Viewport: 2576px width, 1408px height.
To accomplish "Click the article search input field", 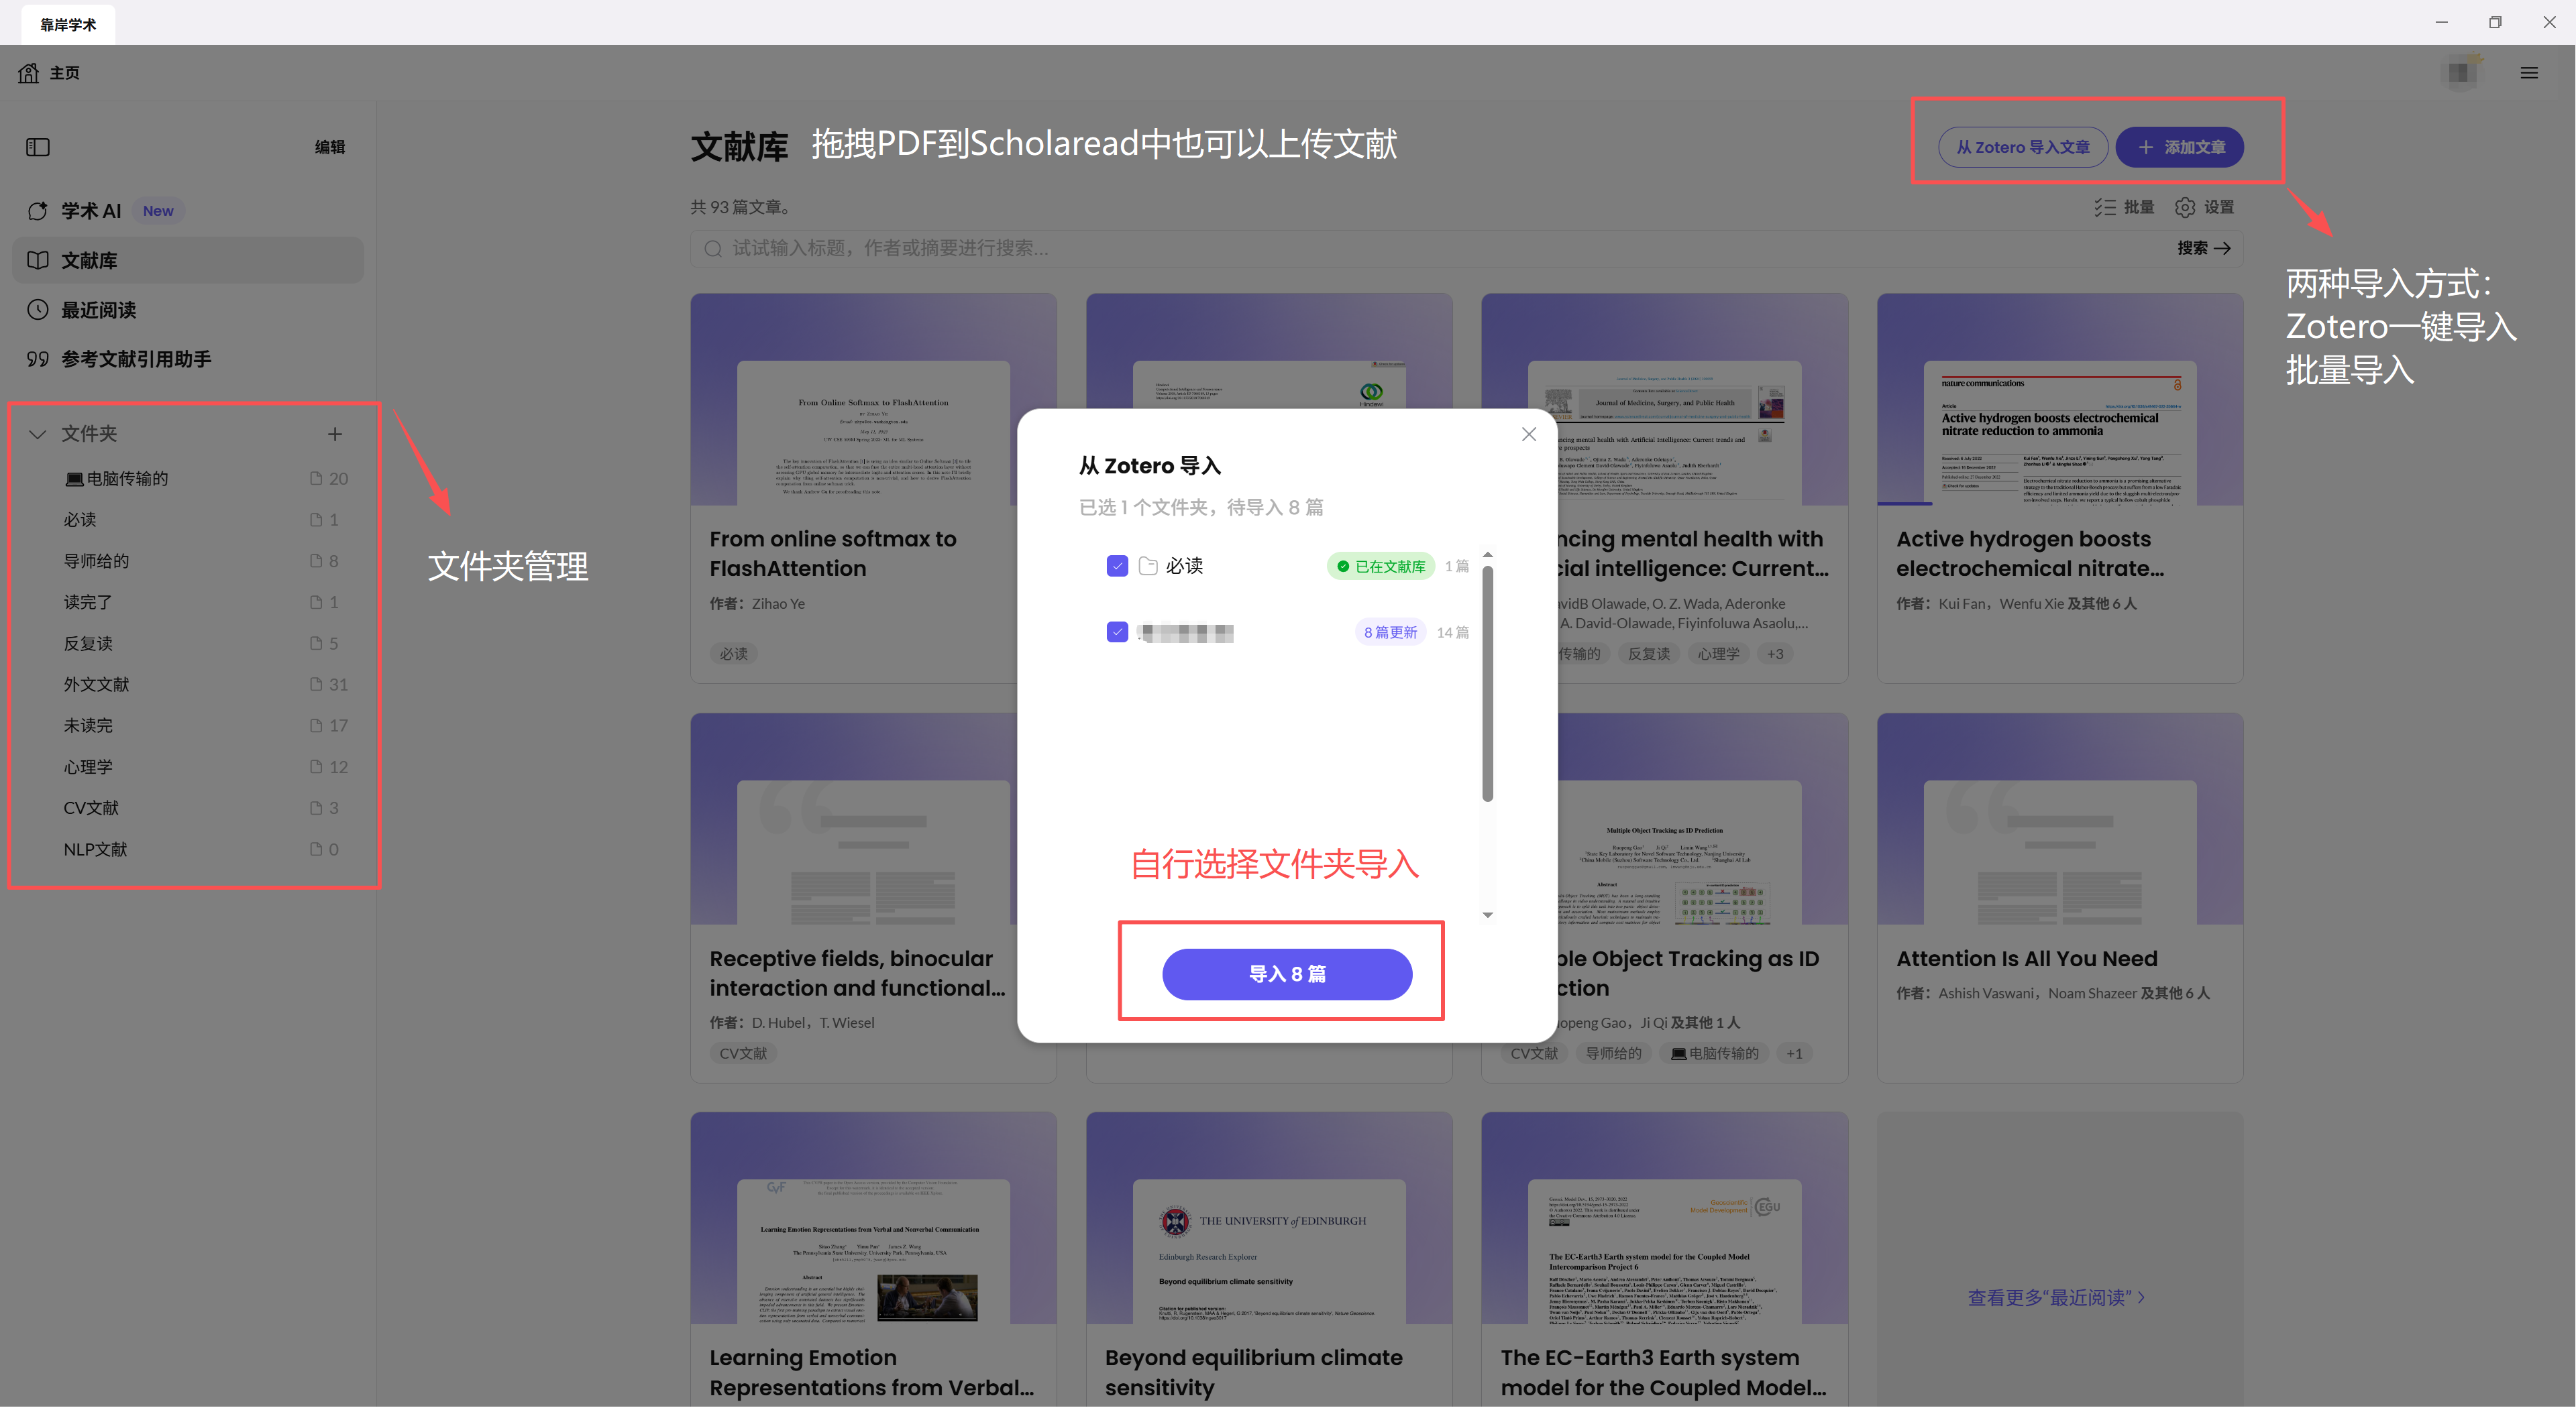I will [1200, 248].
